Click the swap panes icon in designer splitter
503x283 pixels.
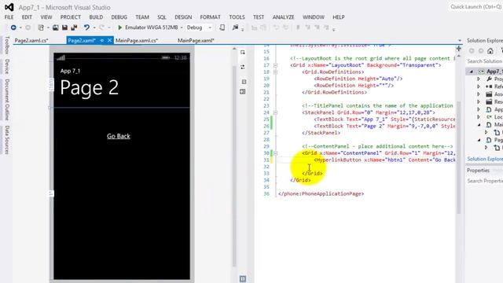[x=243, y=67]
